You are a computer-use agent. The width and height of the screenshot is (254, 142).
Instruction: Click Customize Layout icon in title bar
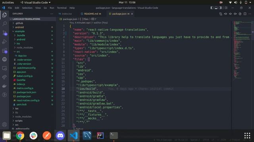[226, 8]
